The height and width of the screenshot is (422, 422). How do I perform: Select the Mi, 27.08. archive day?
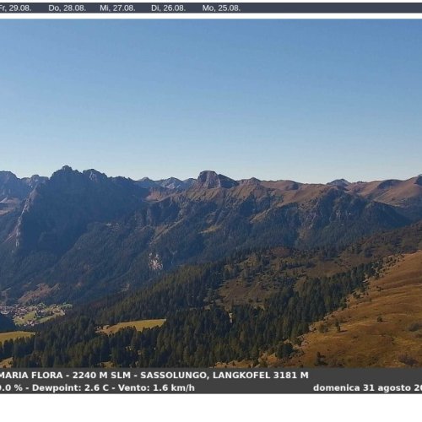tap(117, 8)
